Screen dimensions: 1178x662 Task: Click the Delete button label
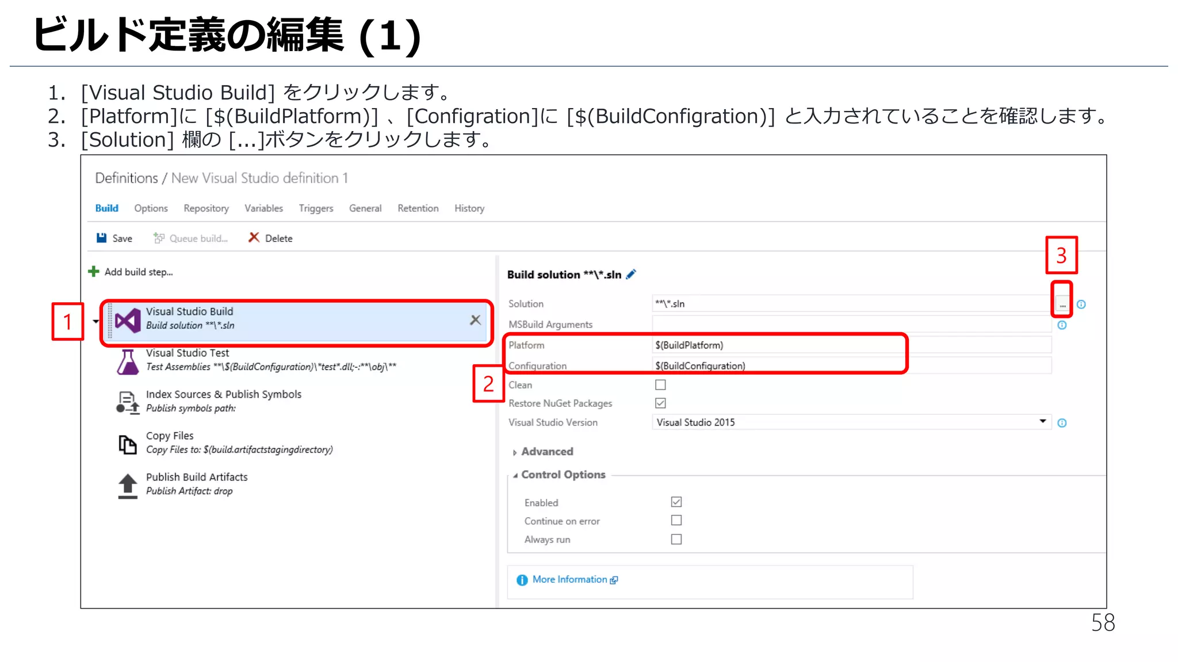click(x=279, y=238)
